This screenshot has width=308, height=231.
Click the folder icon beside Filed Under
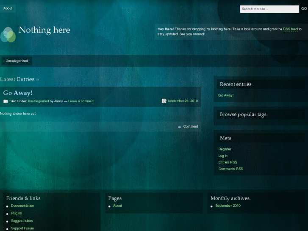click(x=6, y=101)
